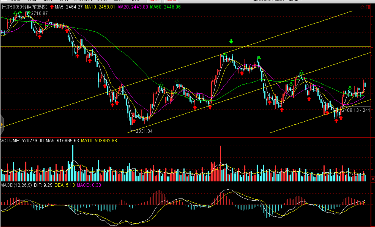Click the red diamond icon at top right
The image size is (375, 227).
362,7
